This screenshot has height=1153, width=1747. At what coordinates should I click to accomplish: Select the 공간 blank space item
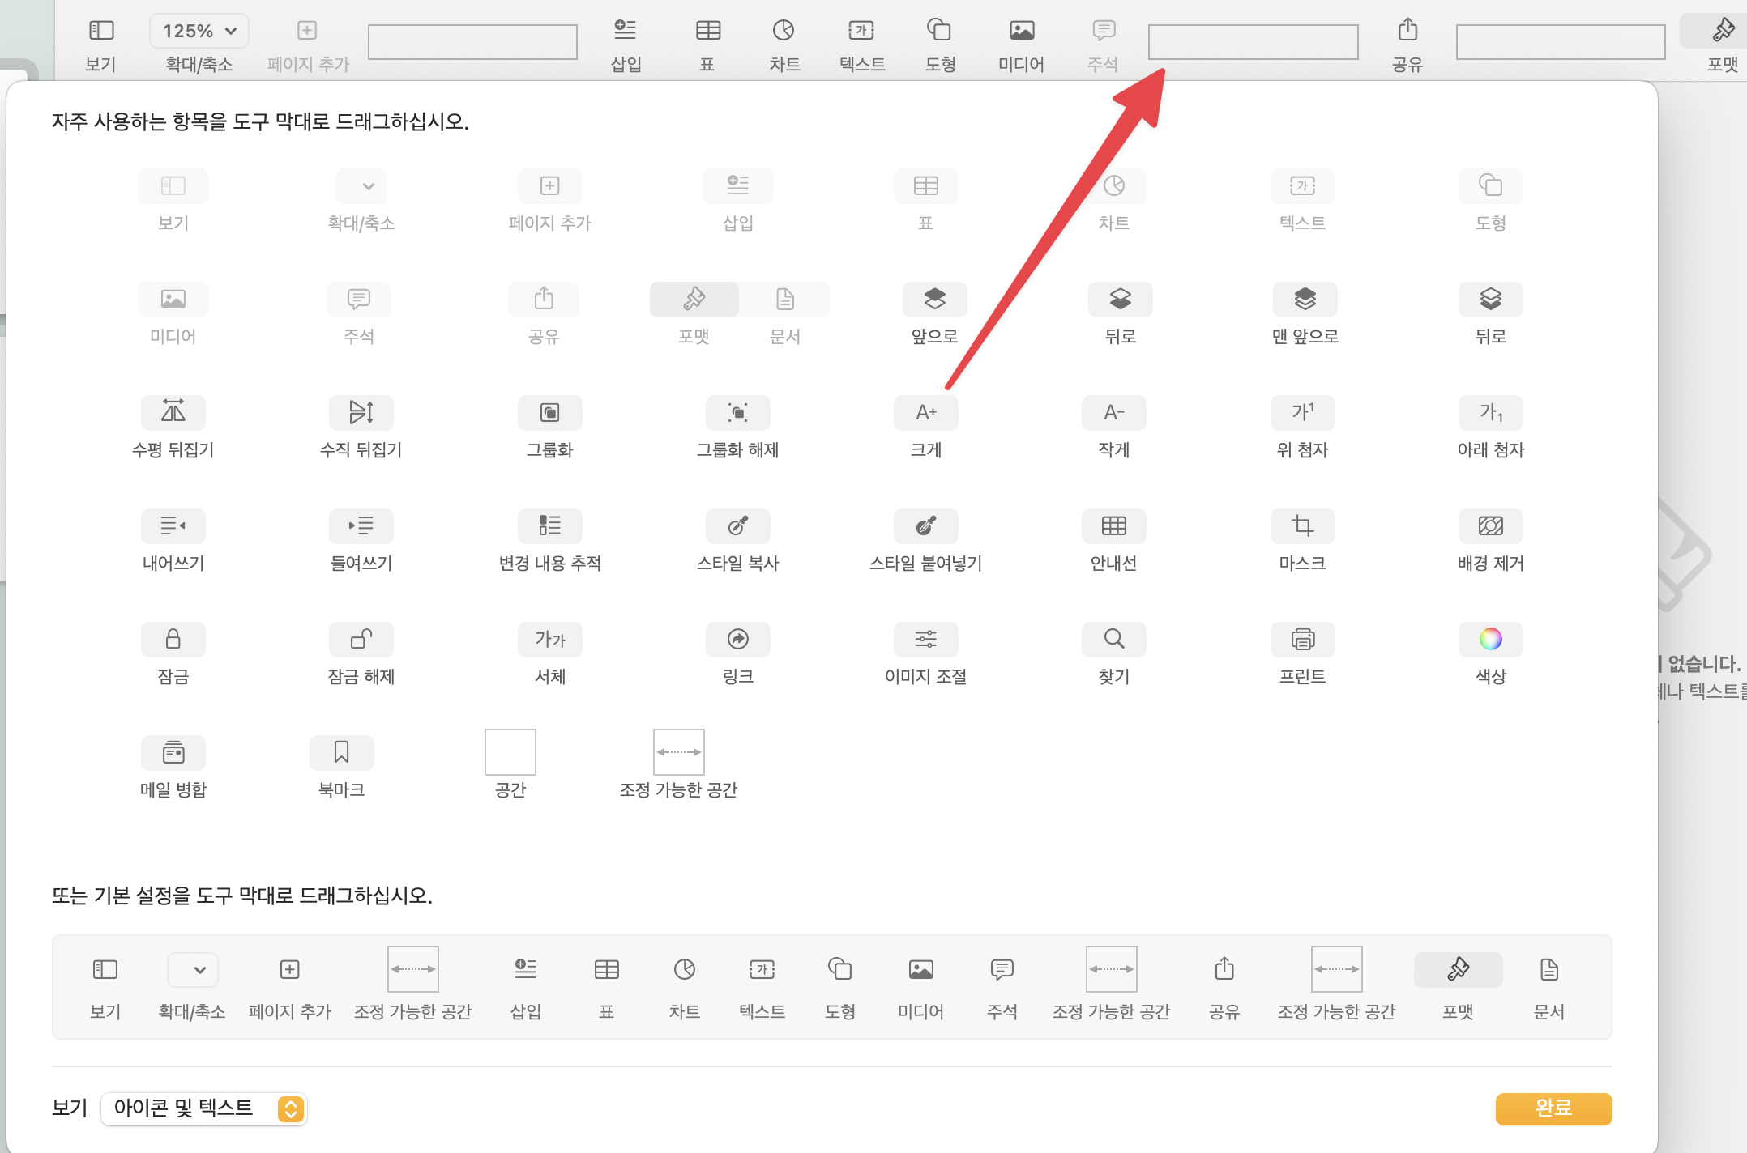coord(510,753)
